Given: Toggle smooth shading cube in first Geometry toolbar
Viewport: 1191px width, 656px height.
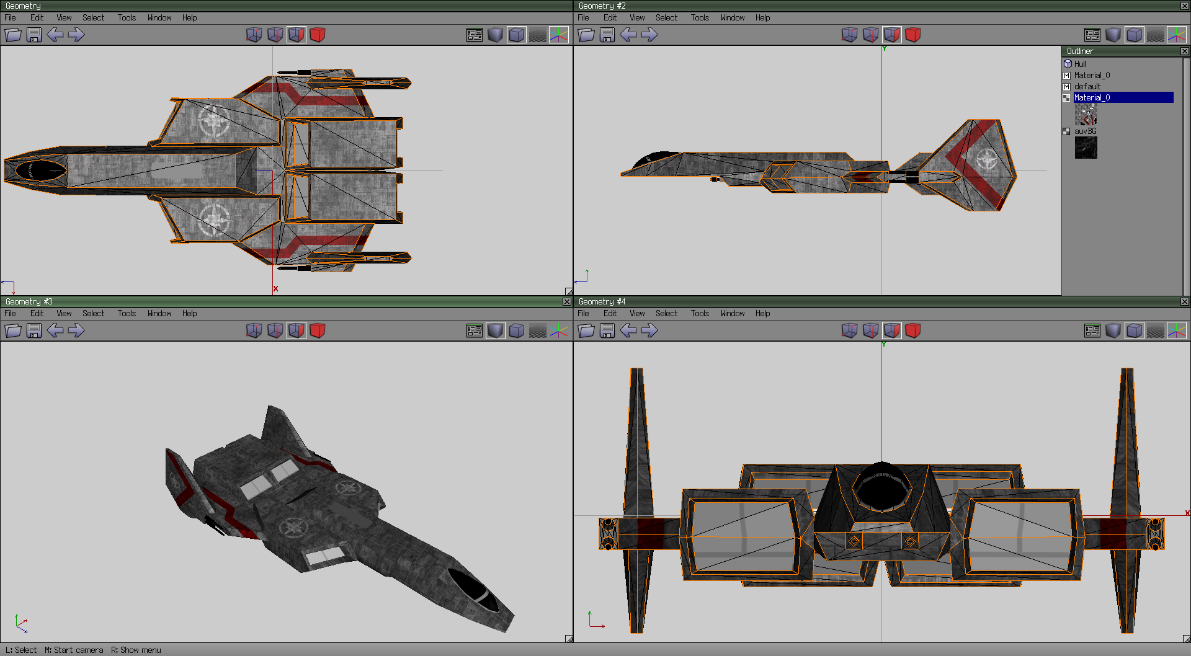Looking at the screenshot, I should (495, 35).
